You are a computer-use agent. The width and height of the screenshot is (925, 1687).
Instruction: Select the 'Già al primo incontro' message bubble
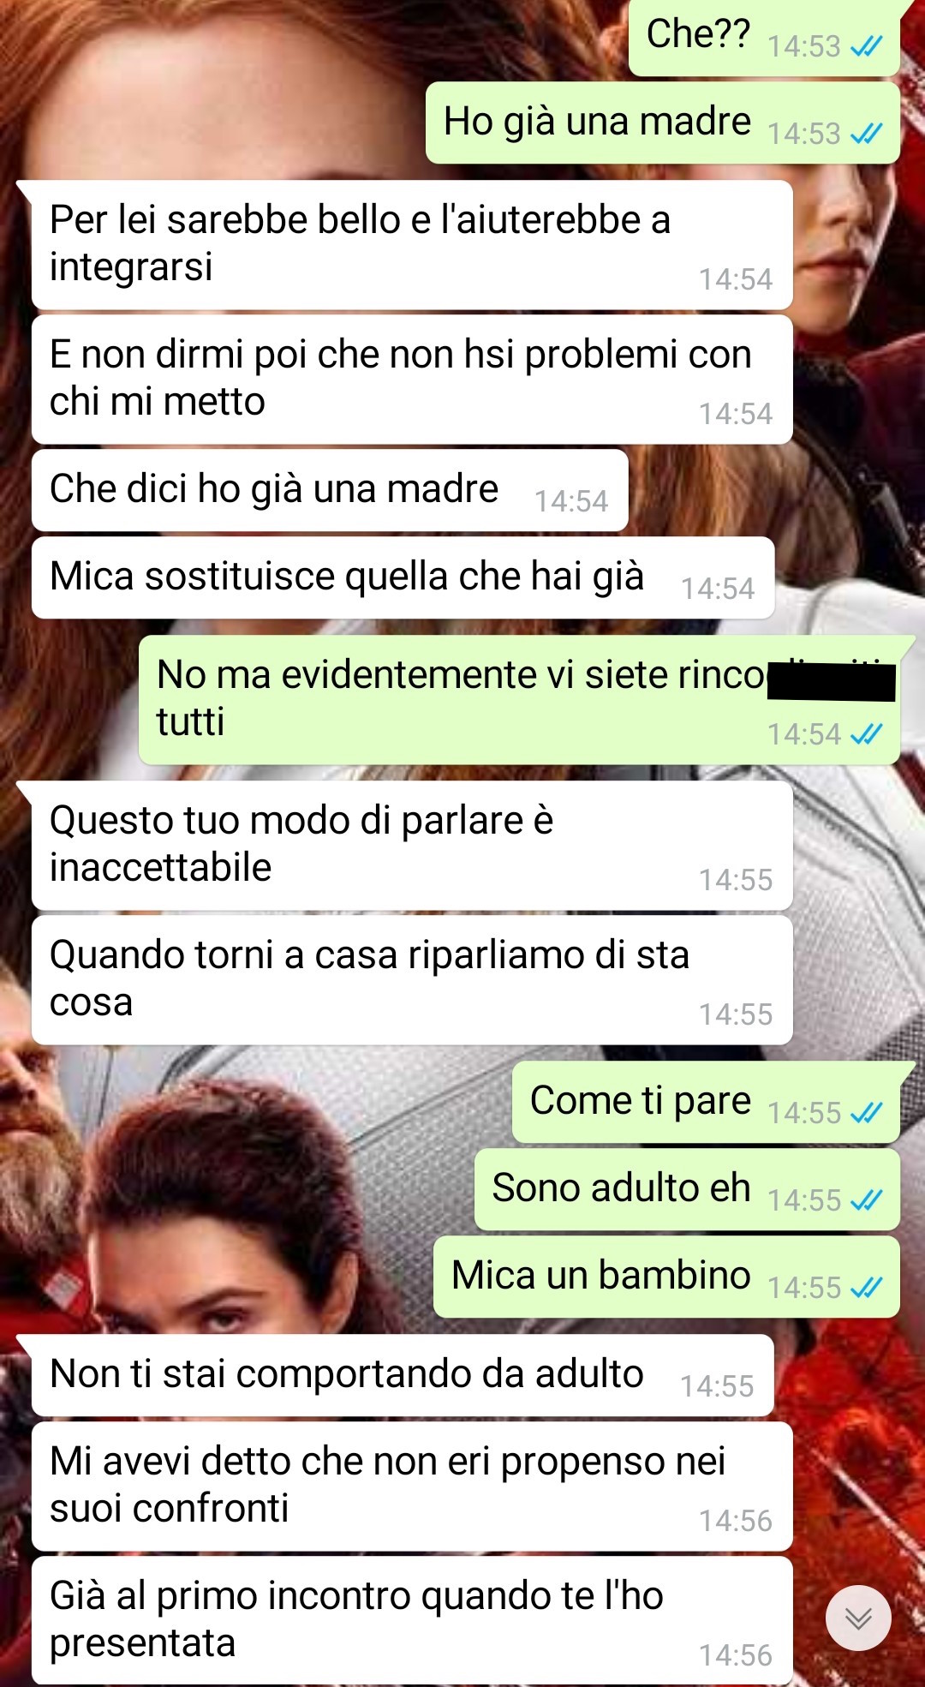tap(412, 1621)
